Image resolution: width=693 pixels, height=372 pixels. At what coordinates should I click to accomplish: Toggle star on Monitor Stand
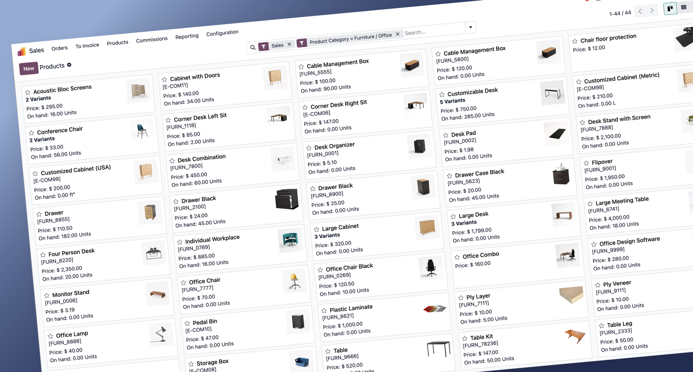click(x=47, y=295)
